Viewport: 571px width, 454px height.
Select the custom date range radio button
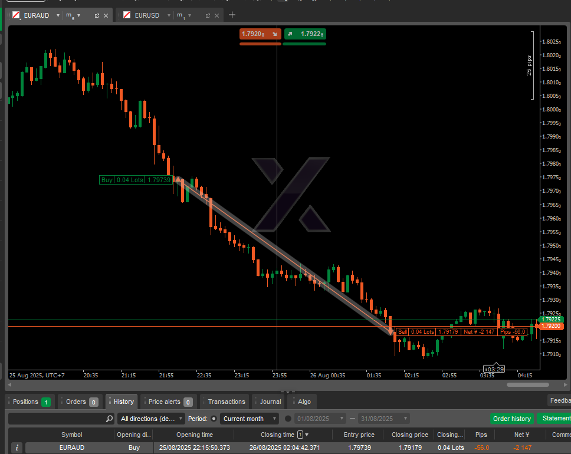[x=288, y=419]
